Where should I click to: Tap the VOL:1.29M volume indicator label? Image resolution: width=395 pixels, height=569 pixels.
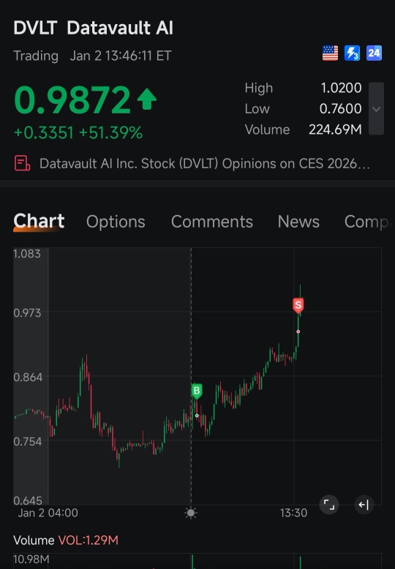[x=89, y=540]
